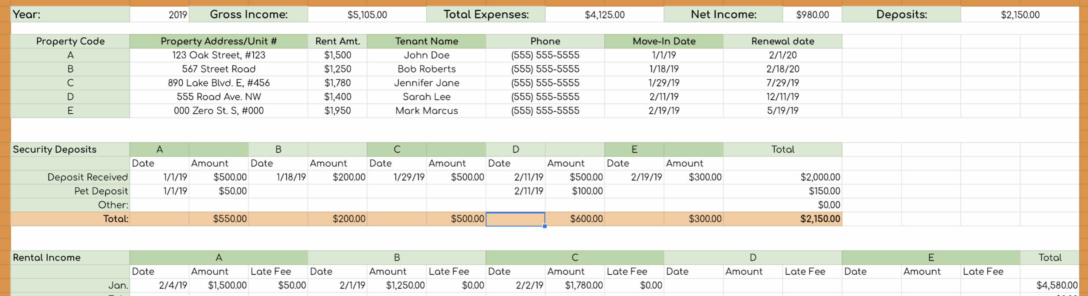Select Bob Roberts' Move-In Date cell

pyautogui.click(x=663, y=69)
